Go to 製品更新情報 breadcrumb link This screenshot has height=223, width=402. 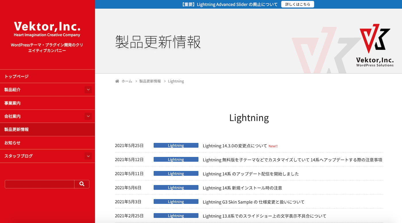point(150,81)
